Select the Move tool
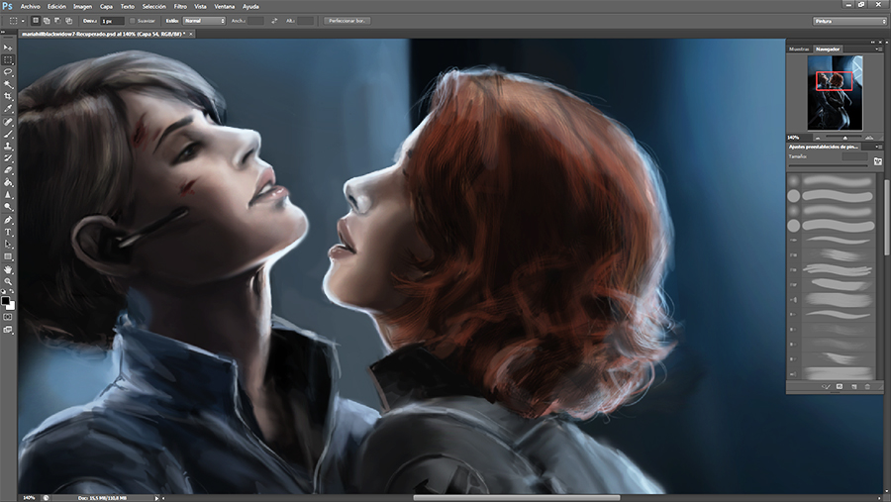The height and width of the screenshot is (502, 891). (8, 48)
